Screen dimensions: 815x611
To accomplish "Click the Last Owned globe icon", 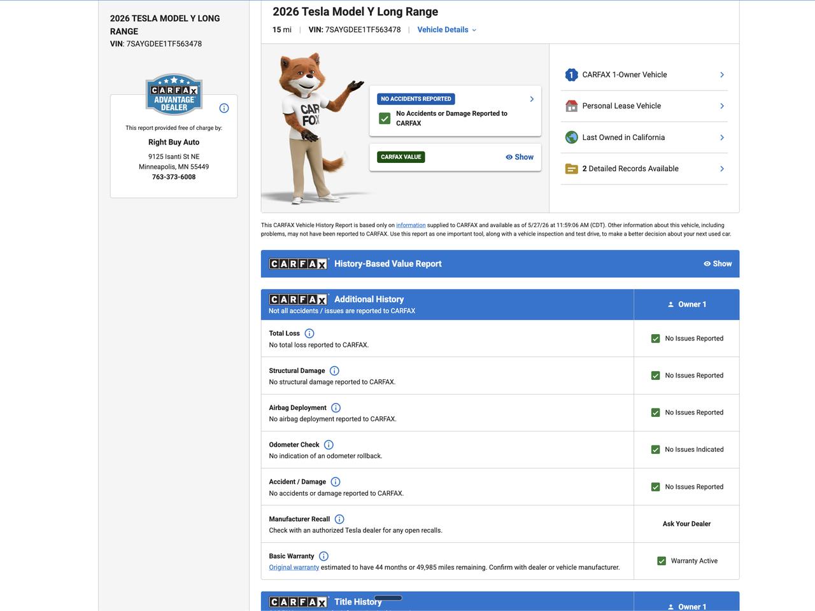I will coord(571,137).
